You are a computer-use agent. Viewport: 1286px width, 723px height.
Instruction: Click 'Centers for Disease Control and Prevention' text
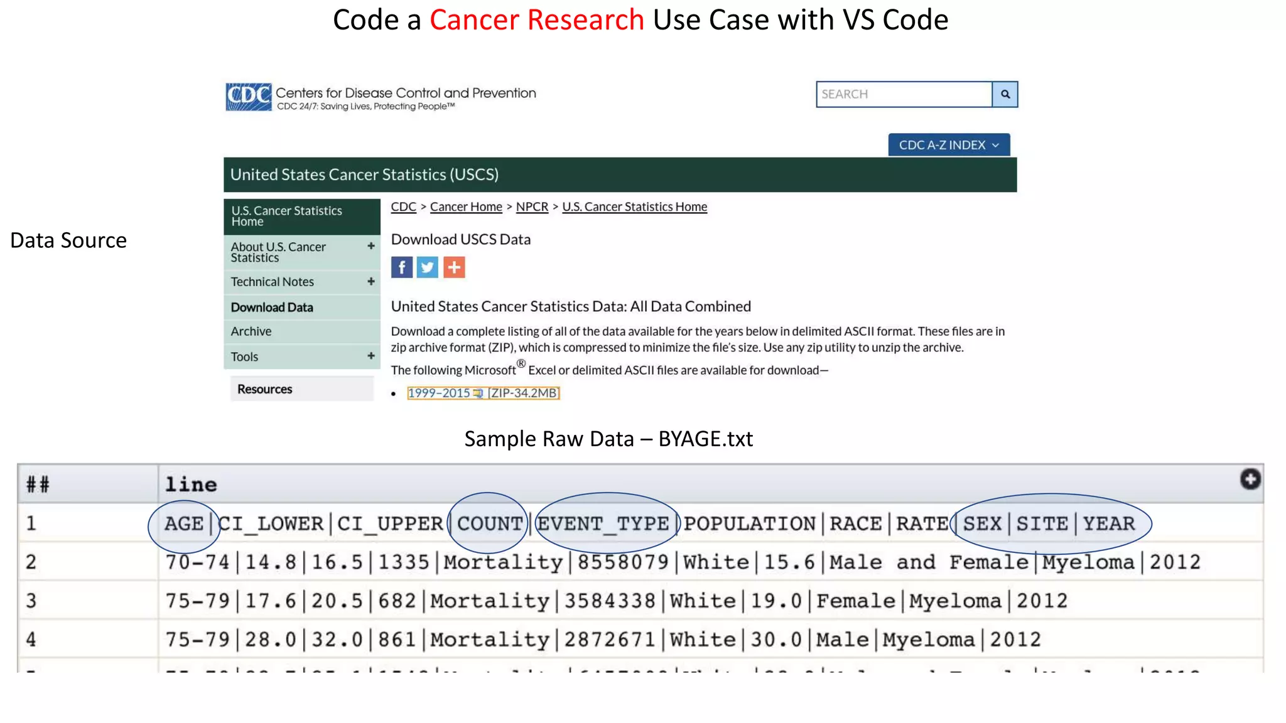[406, 93]
